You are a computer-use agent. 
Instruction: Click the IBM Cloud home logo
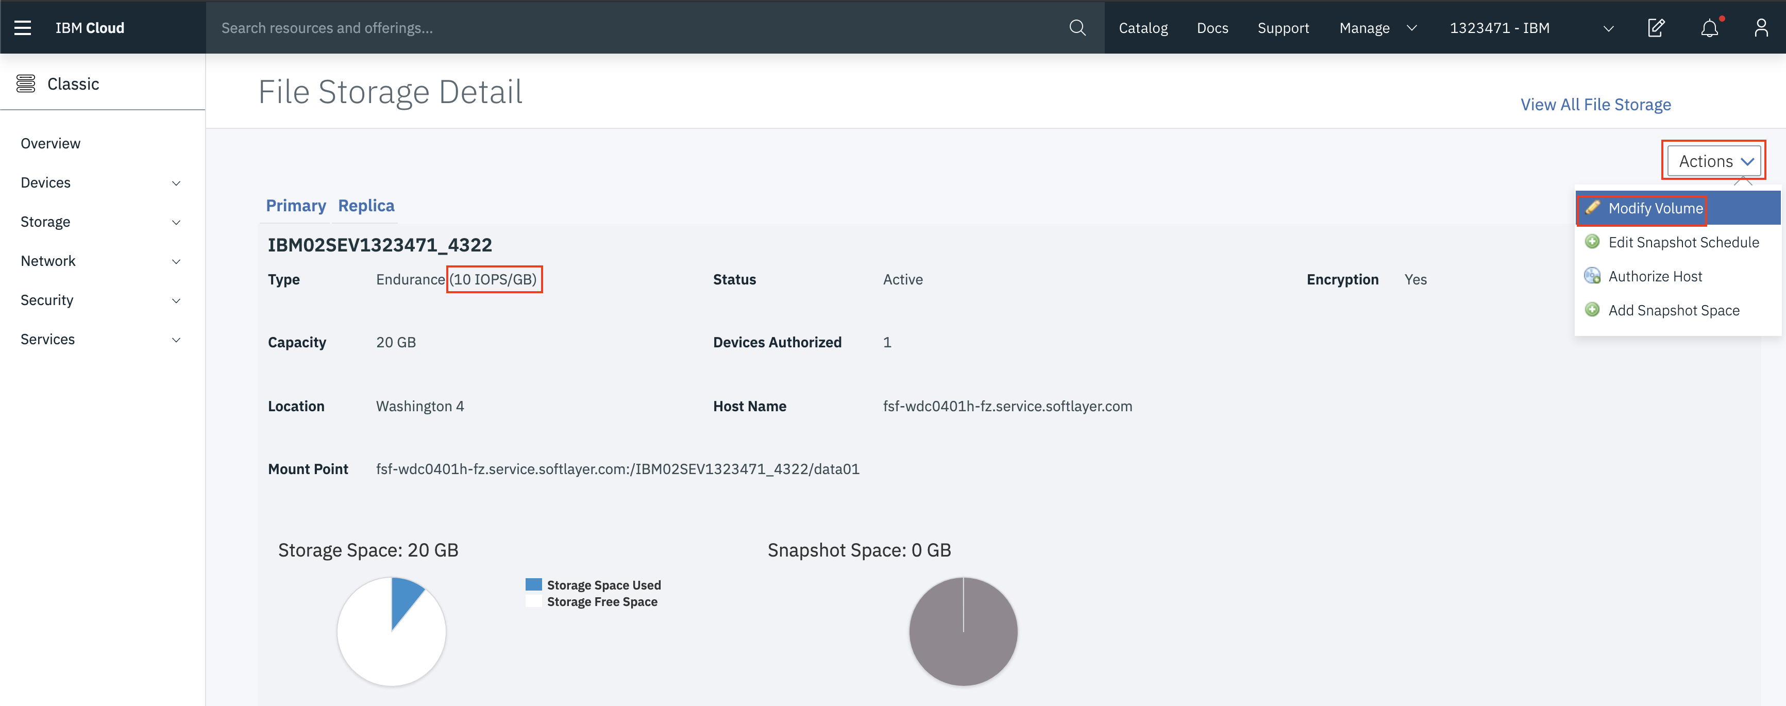90,28
